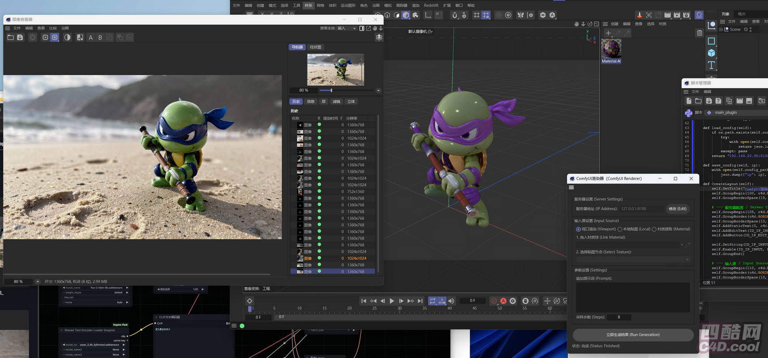The image size is (768, 358).
Task: Click the half-circle contrast icon in Picture Viewer
Action: tap(67, 38)
